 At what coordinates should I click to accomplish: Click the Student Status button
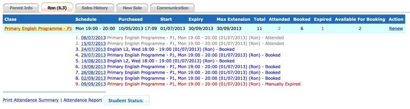[x=127, y=100]
